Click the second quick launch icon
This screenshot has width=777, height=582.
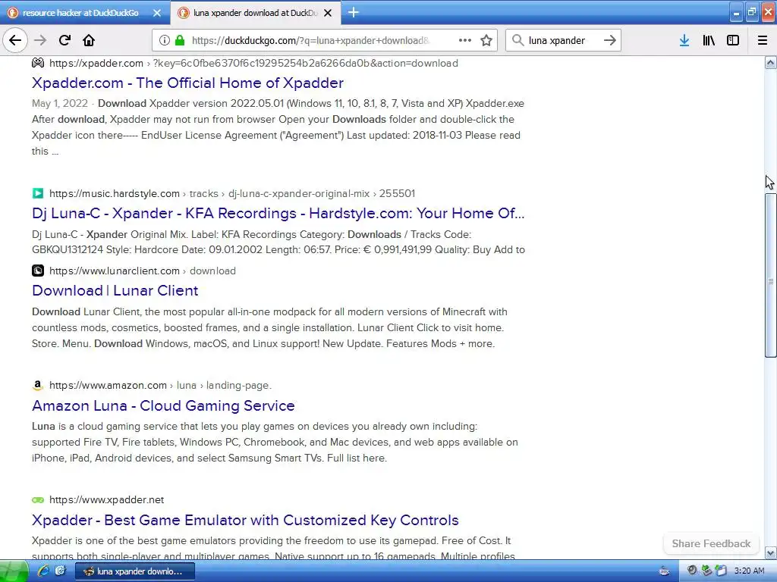60,571
